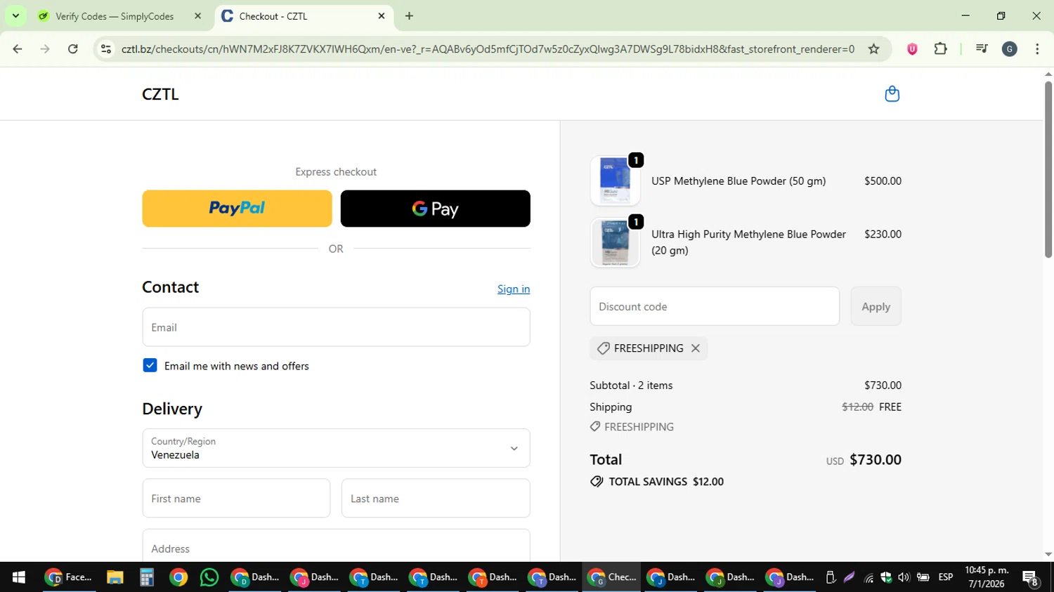The width and height of the screenshot is (1054, 592).
Task: Pay with the Google Pay button
Action: click(x=435, y=209)
